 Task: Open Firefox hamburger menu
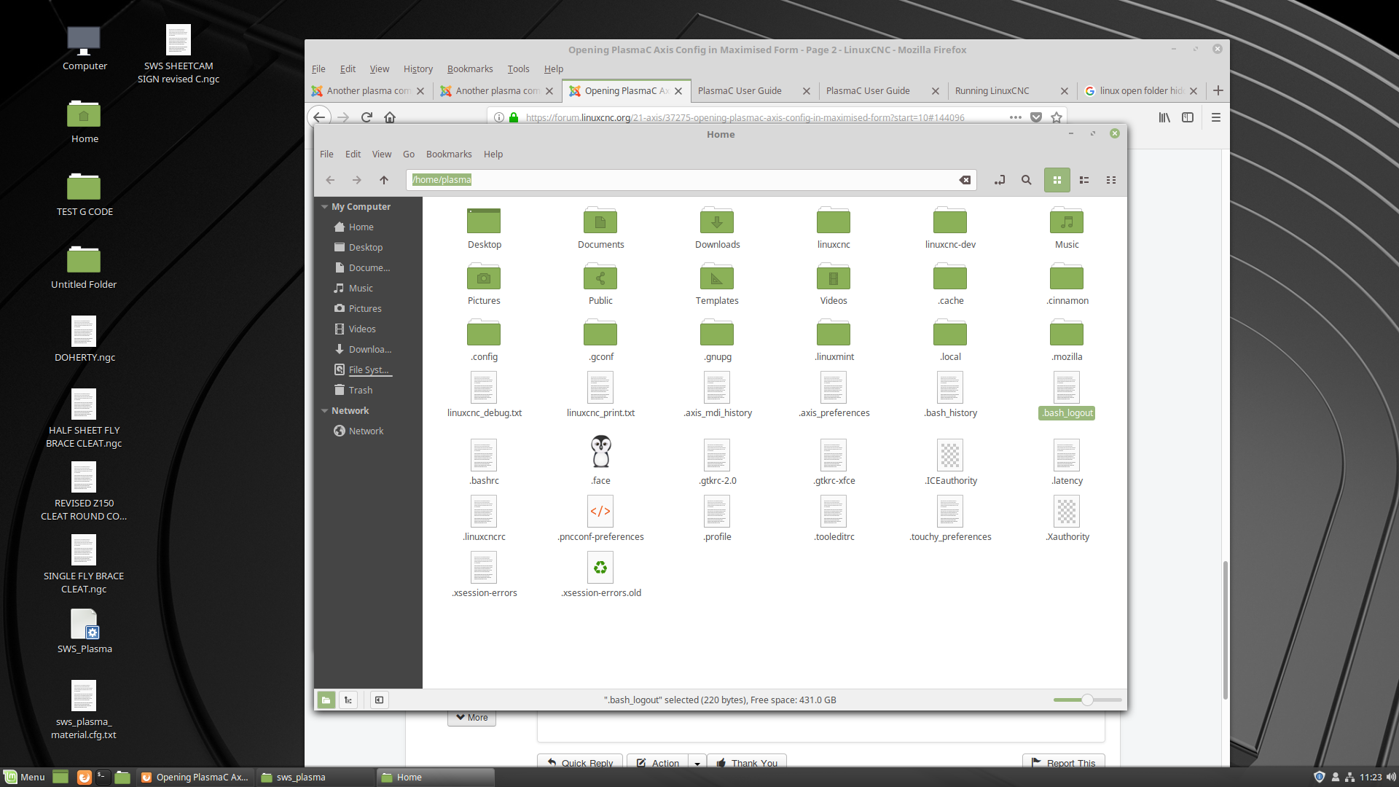[x=1215, y=117]
